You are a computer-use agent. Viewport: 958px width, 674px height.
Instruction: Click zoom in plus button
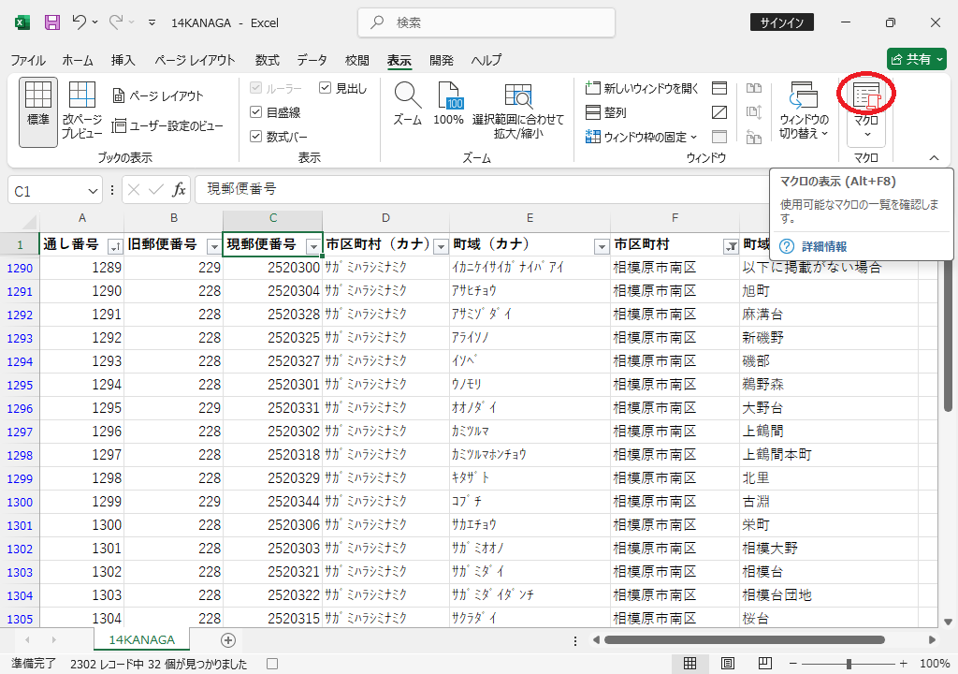point(903,664)
